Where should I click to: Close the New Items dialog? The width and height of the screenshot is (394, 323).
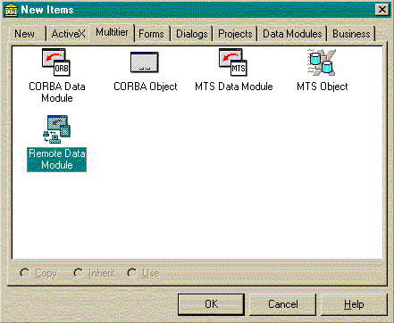coord(382,10)
